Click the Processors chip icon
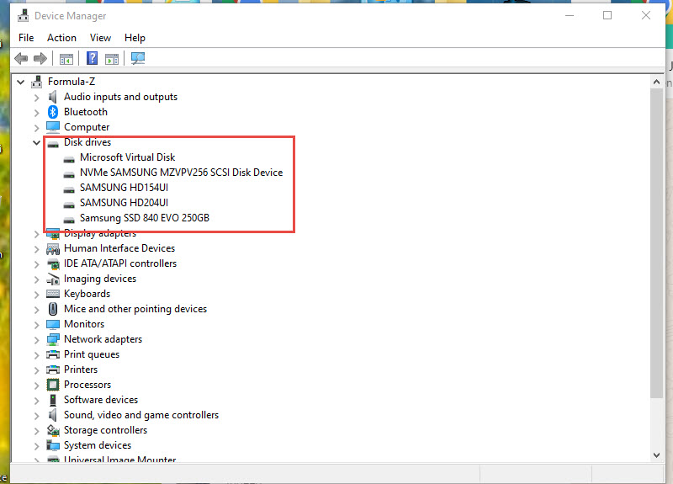673x484 pixels. point(53,385)
